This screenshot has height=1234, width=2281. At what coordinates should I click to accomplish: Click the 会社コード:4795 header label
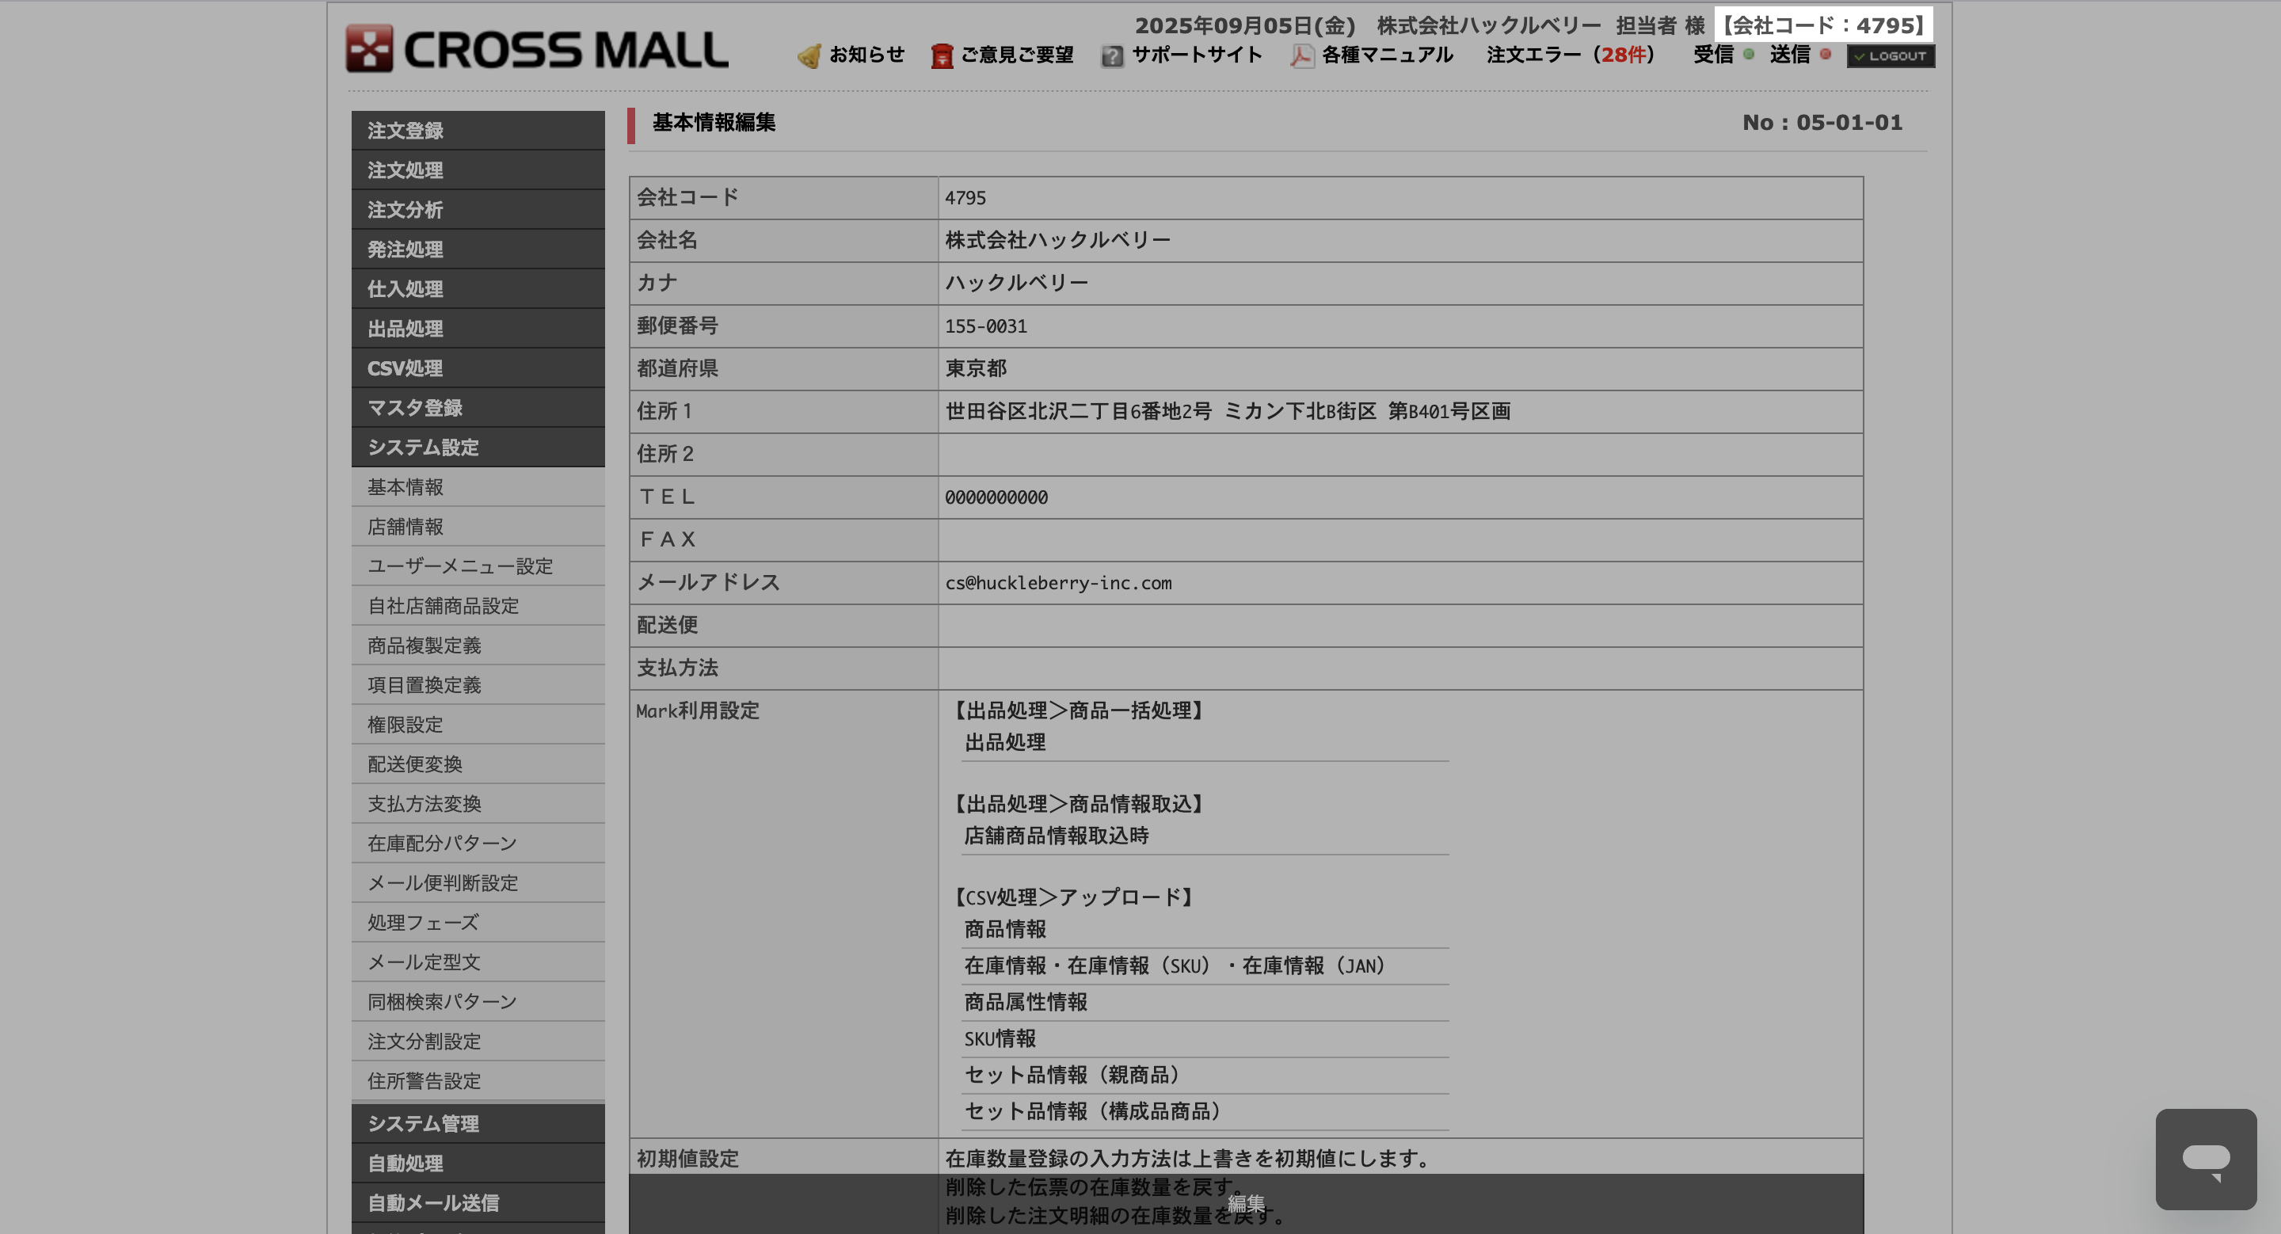[1822, 25]
